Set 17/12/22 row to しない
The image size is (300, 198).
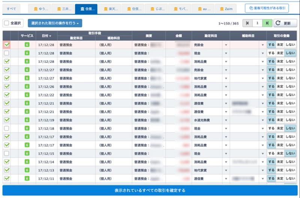[290, 95]
